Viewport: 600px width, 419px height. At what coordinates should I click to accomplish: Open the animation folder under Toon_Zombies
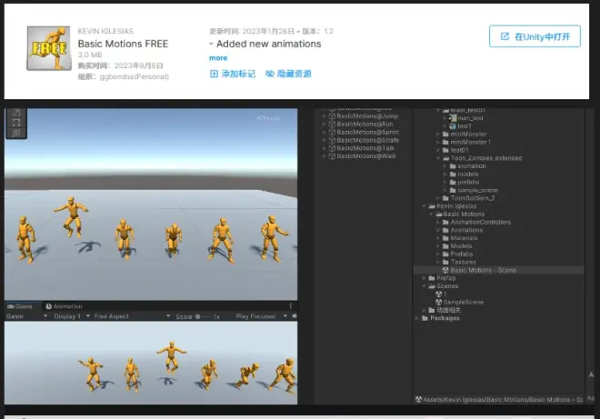[x=467, y=166]
